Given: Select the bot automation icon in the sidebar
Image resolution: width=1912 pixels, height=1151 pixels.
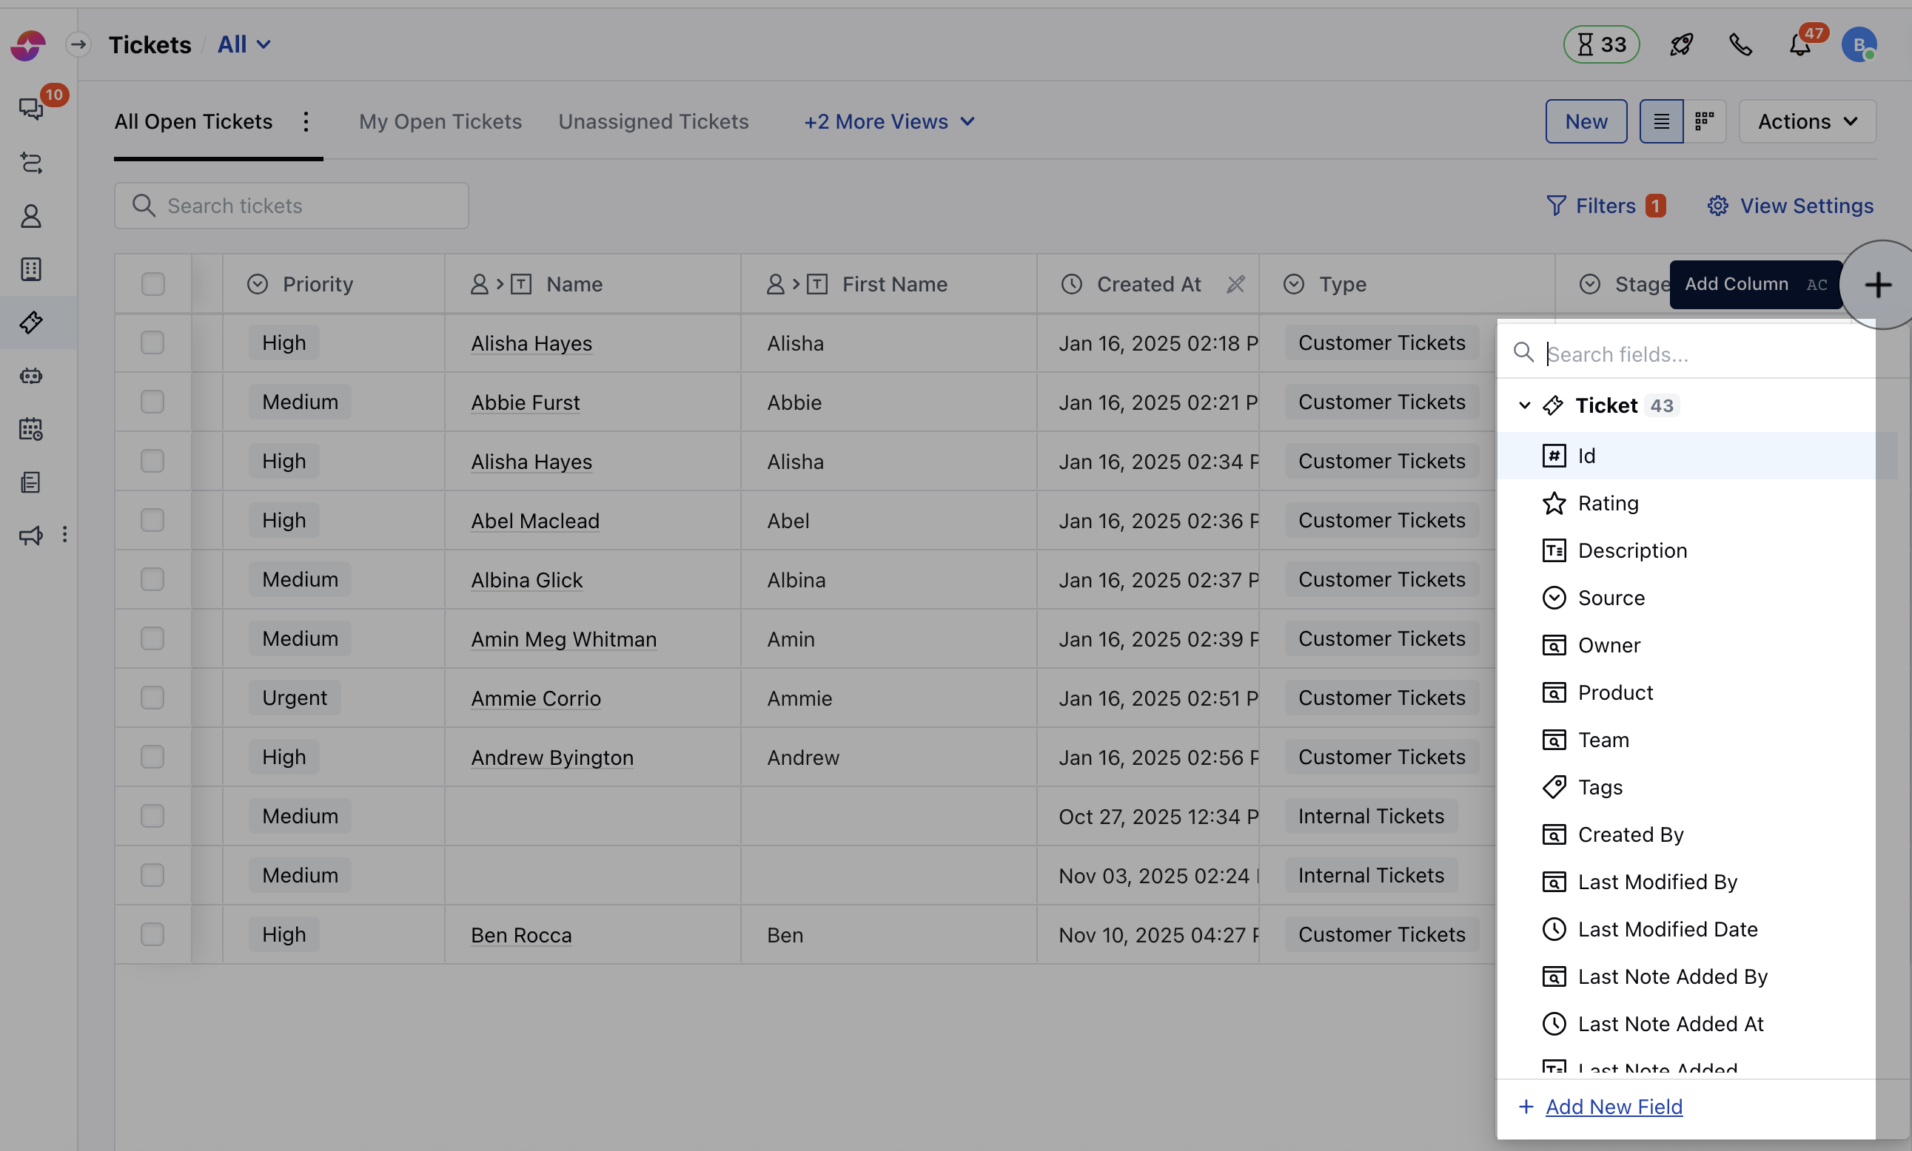Looking at the screenshot, I should pos(31,375).
